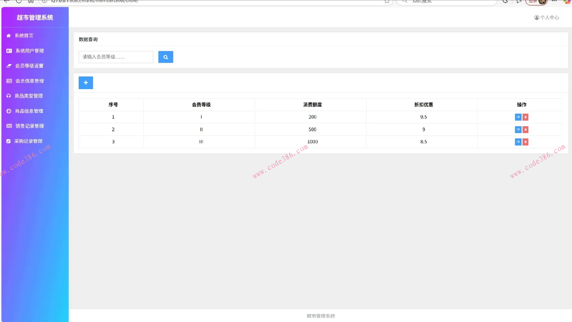Image resolution: width=572 pixels, height=322 pixels.
Task: Focus the 请输入会员等级 search field
Action: click(x=116, y=57)
